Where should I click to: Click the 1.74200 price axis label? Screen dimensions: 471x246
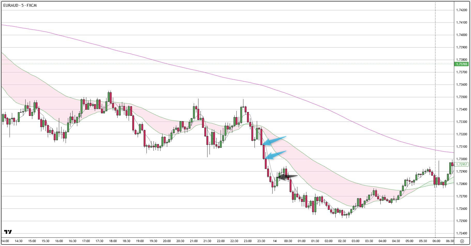461,10
